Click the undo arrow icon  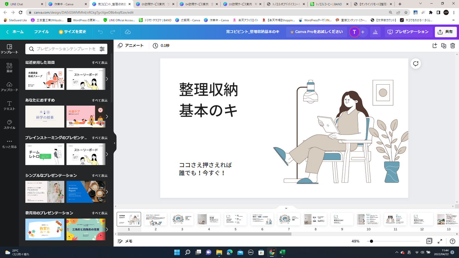100,32
